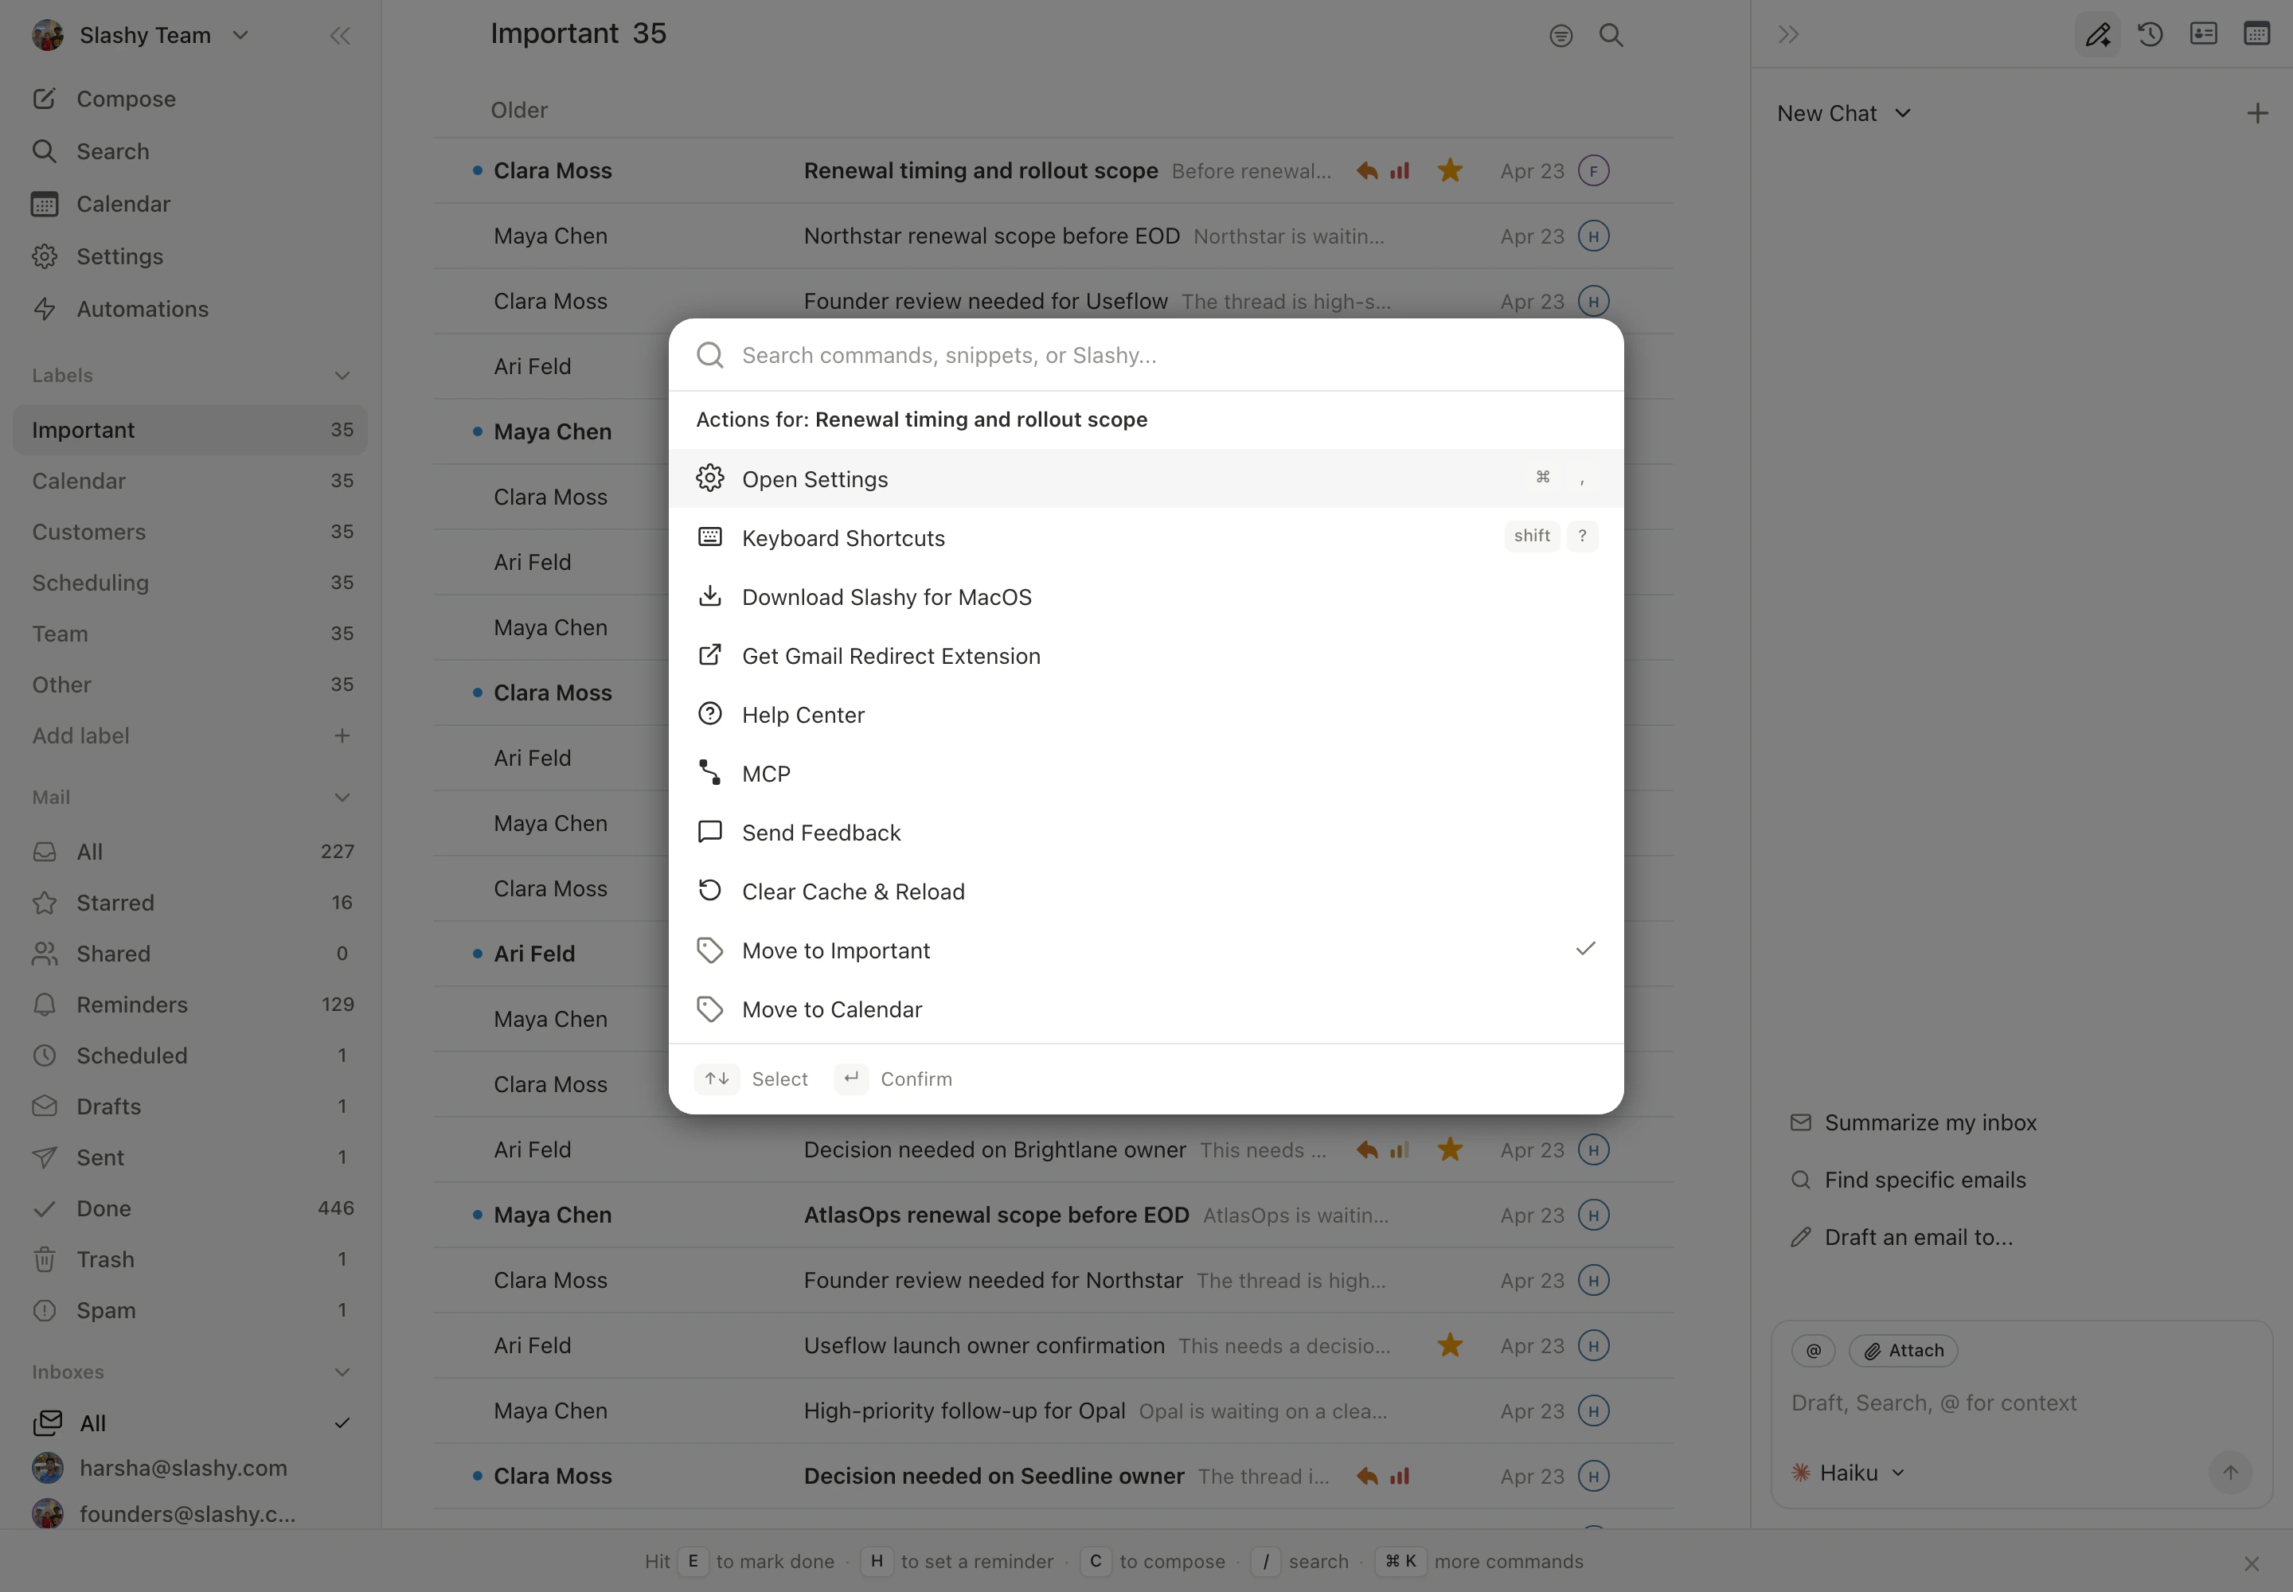Open the Starred folder

(x=190, y=903)
